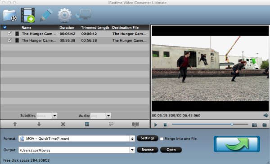This screenshot has width=270, height=164.
Task: Enable Merge into one file checkbox
Action: coord(162,139)
